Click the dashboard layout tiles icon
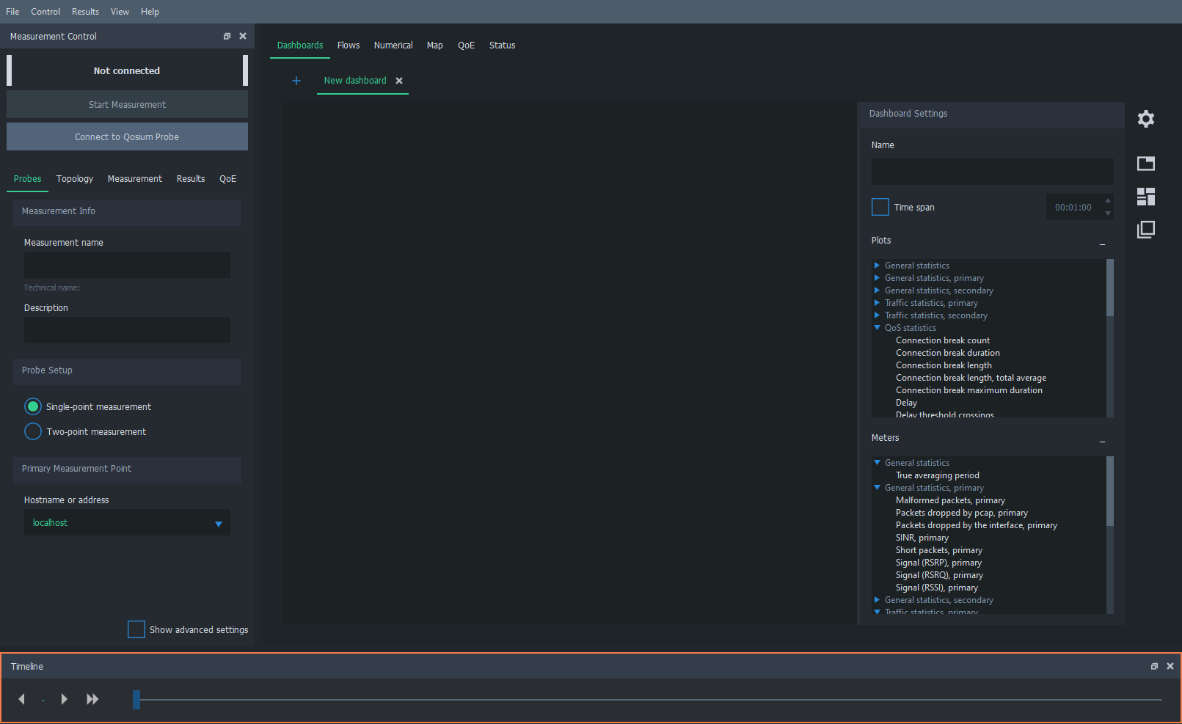 (1145, 197)
